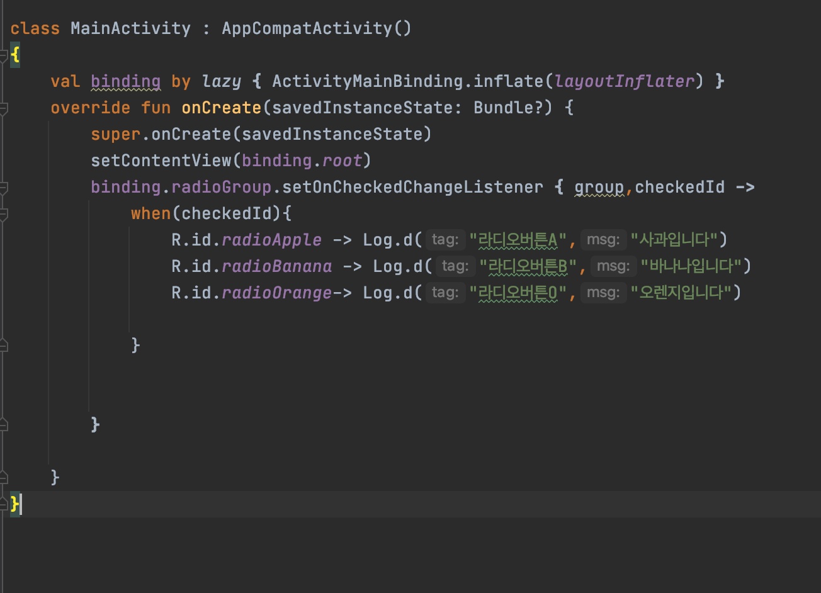This screenshot has height=593, width=821.
Task: Place the cursor on the MainActivity class name
Action: (130, 28)
